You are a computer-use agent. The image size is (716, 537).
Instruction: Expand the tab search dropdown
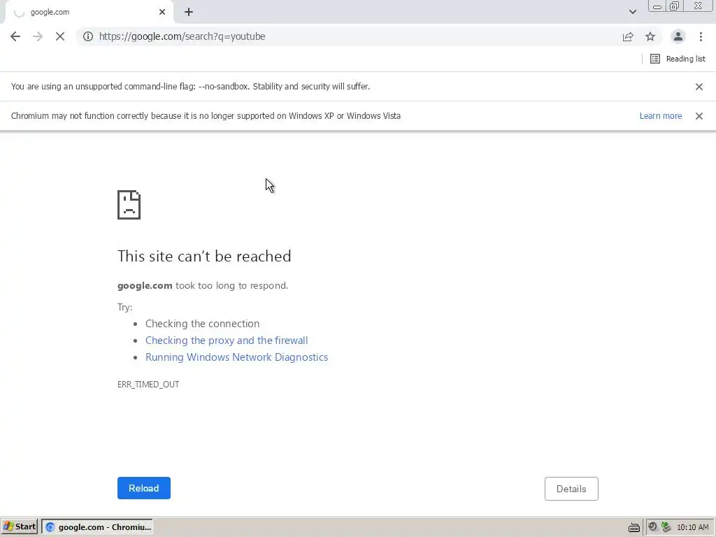coord(632,12)
